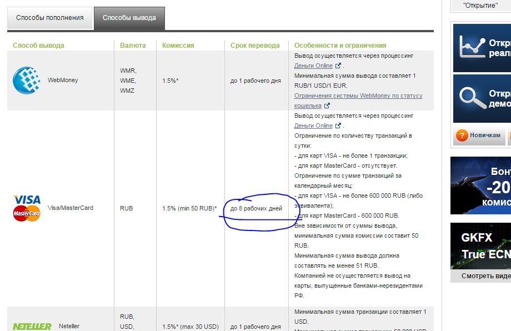Click the 1.5%* commission cell for WebMoney
511x331 pixels.
click(x=170, y=81)
